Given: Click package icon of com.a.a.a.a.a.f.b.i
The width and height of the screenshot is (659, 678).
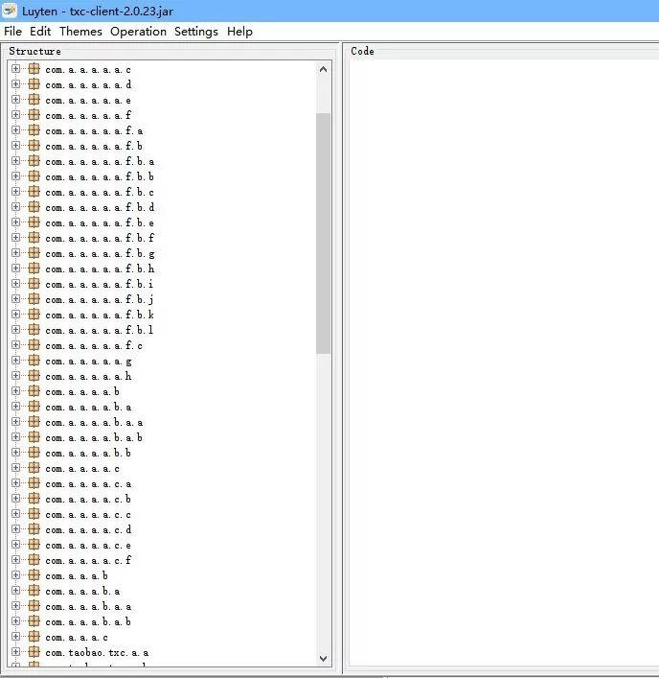Looking at the screenshot, I should pos(34,284).
